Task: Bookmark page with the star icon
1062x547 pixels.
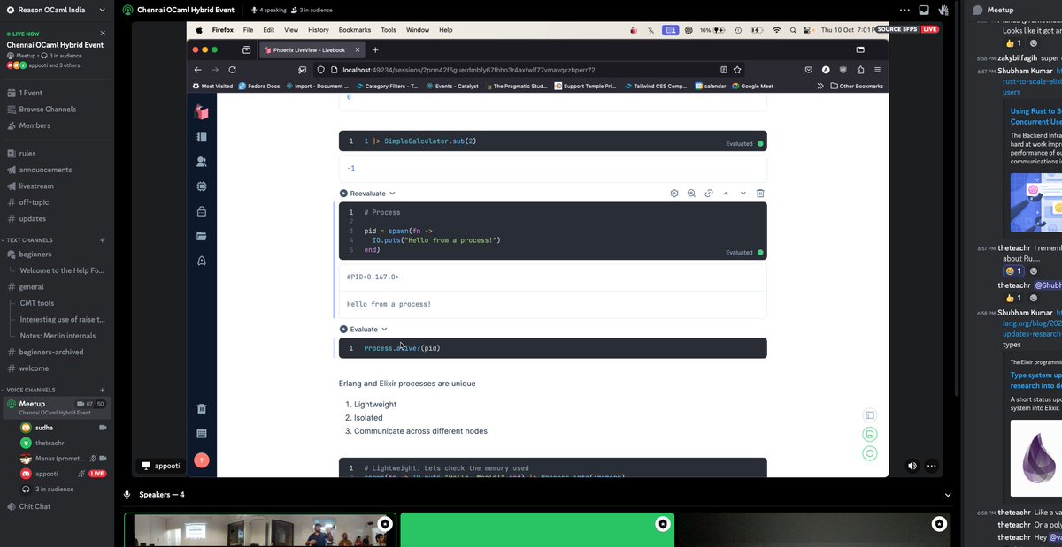Action: [737, 69]
